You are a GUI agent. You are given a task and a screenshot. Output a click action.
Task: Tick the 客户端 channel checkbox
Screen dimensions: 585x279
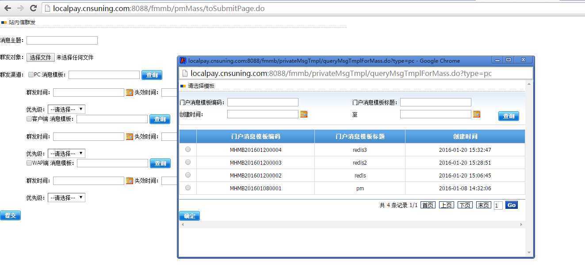[29, 119]
